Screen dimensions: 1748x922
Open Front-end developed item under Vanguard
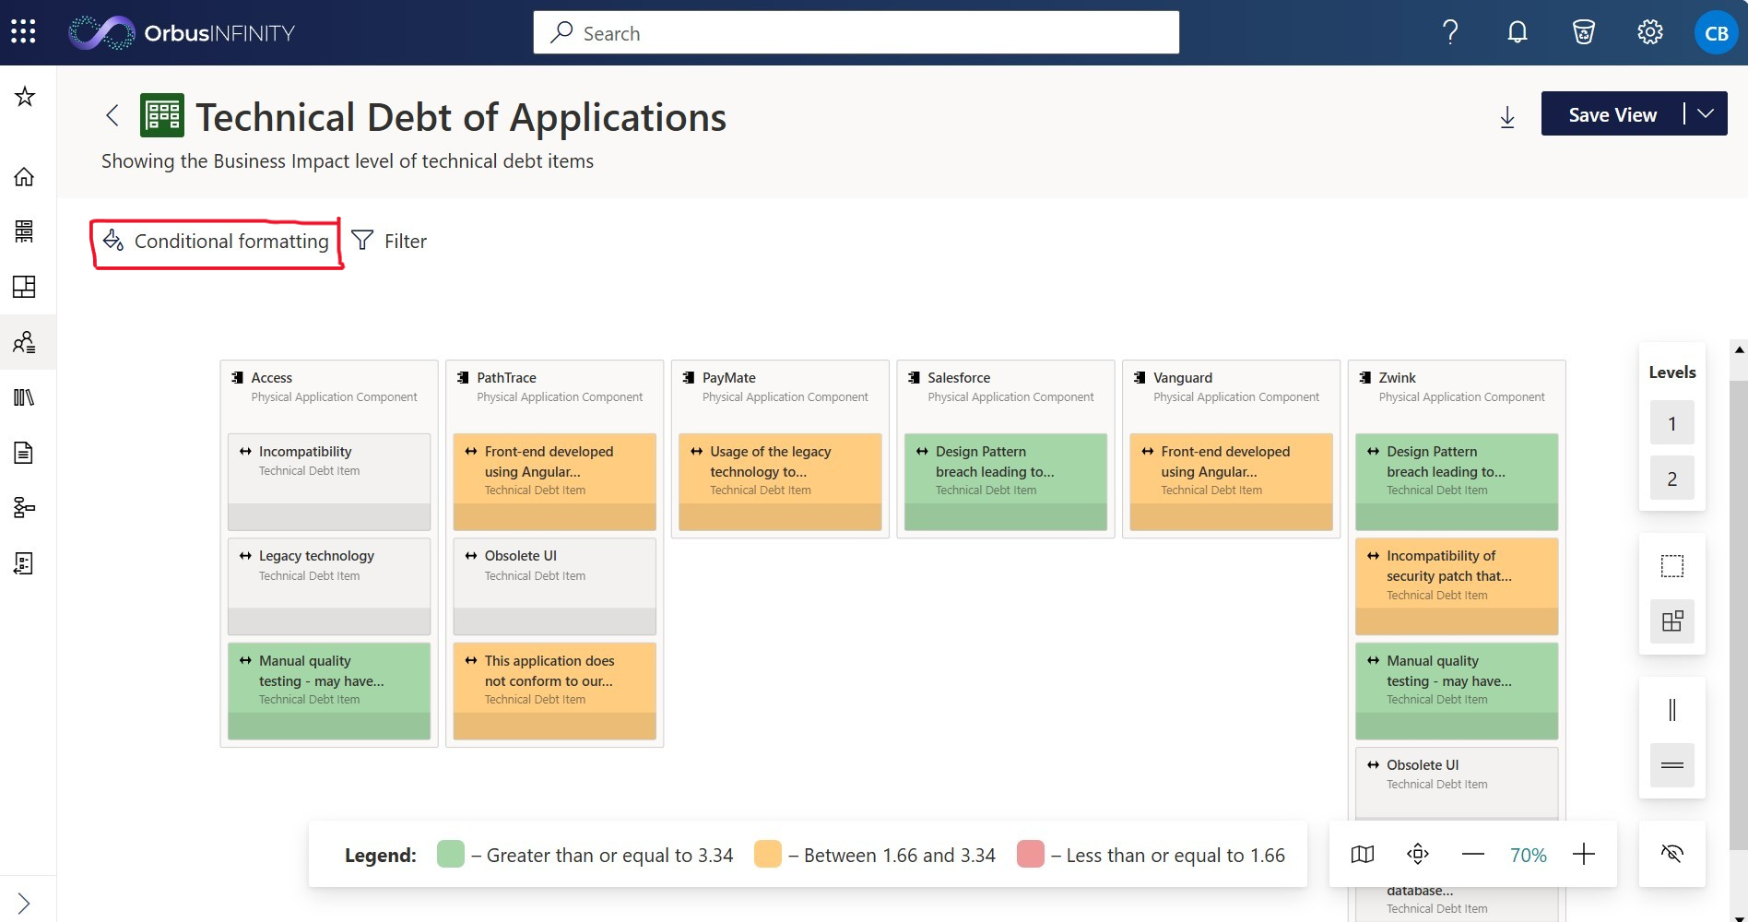(x=1231, y=481)
